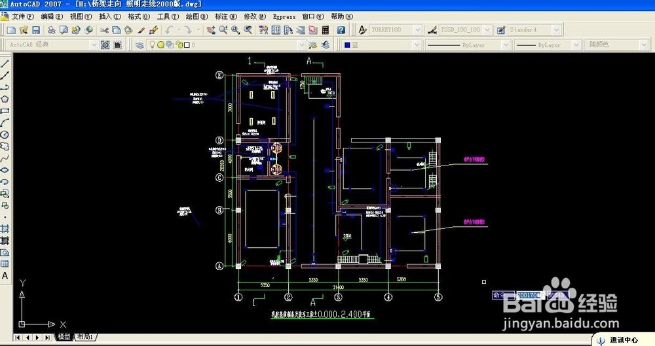Copy to clipboard using the Copy icon
This screenshot has height=346, width=655.
117,29
